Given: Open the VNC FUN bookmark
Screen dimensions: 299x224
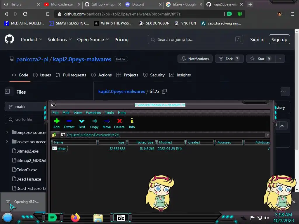Looking at the screenshot, I should tap(185, 23).
